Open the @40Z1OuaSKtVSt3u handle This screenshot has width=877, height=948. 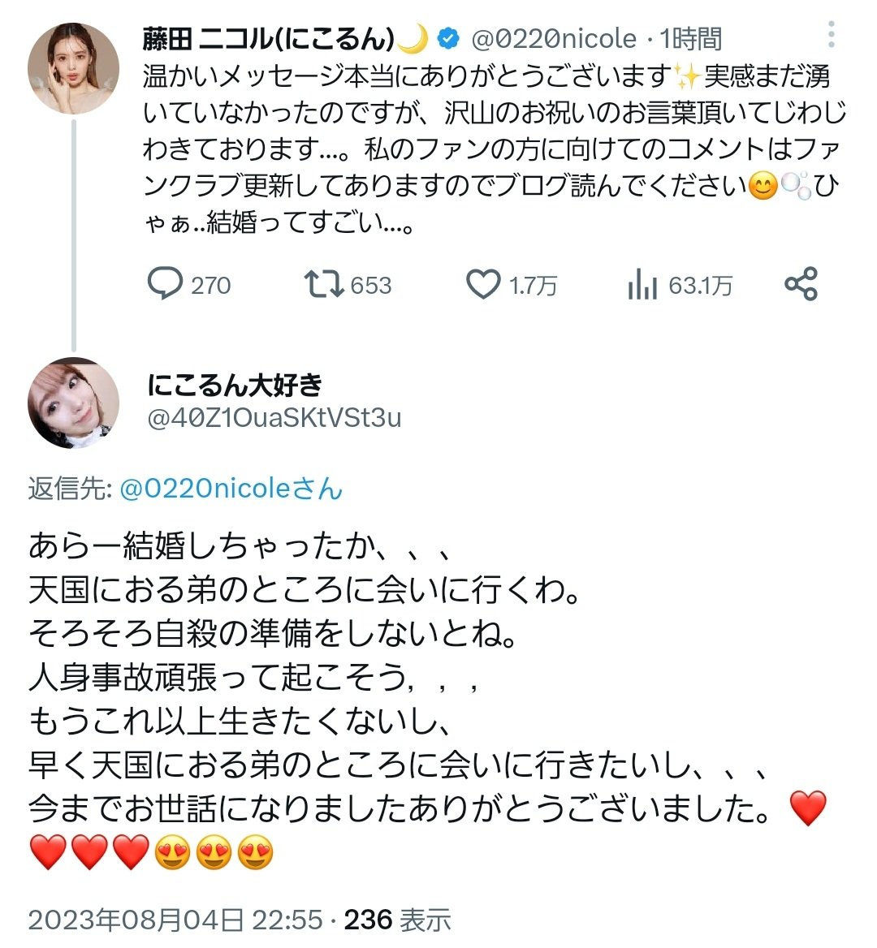pyautogui.click(x=274, y=417)
